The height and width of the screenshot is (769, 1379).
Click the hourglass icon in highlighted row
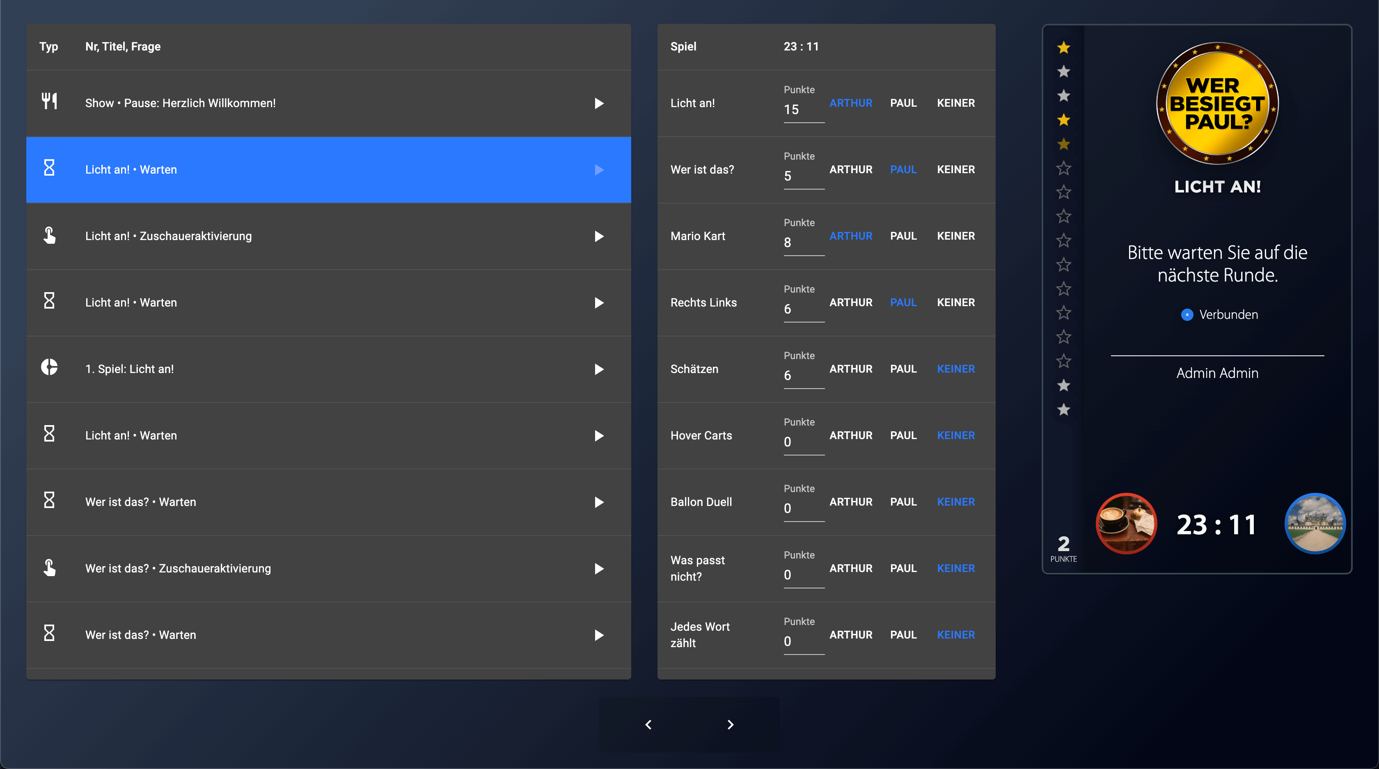coord(49,168)
